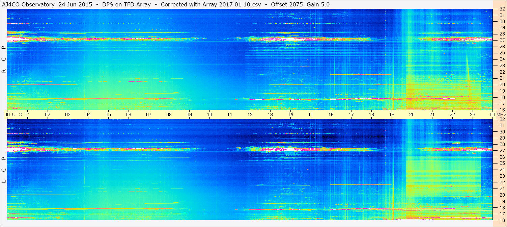Image resolution: width=507 pixels, height=227 pixels.
Task: Click the 18 MHz tick of RCP panel
Action: [x=502, y=97]
